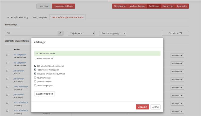The height and width of the screenshot is (116, 201).
Task: Click 'Underlag för omvänd fakturering' heading
Action: [x=17, y=41]
